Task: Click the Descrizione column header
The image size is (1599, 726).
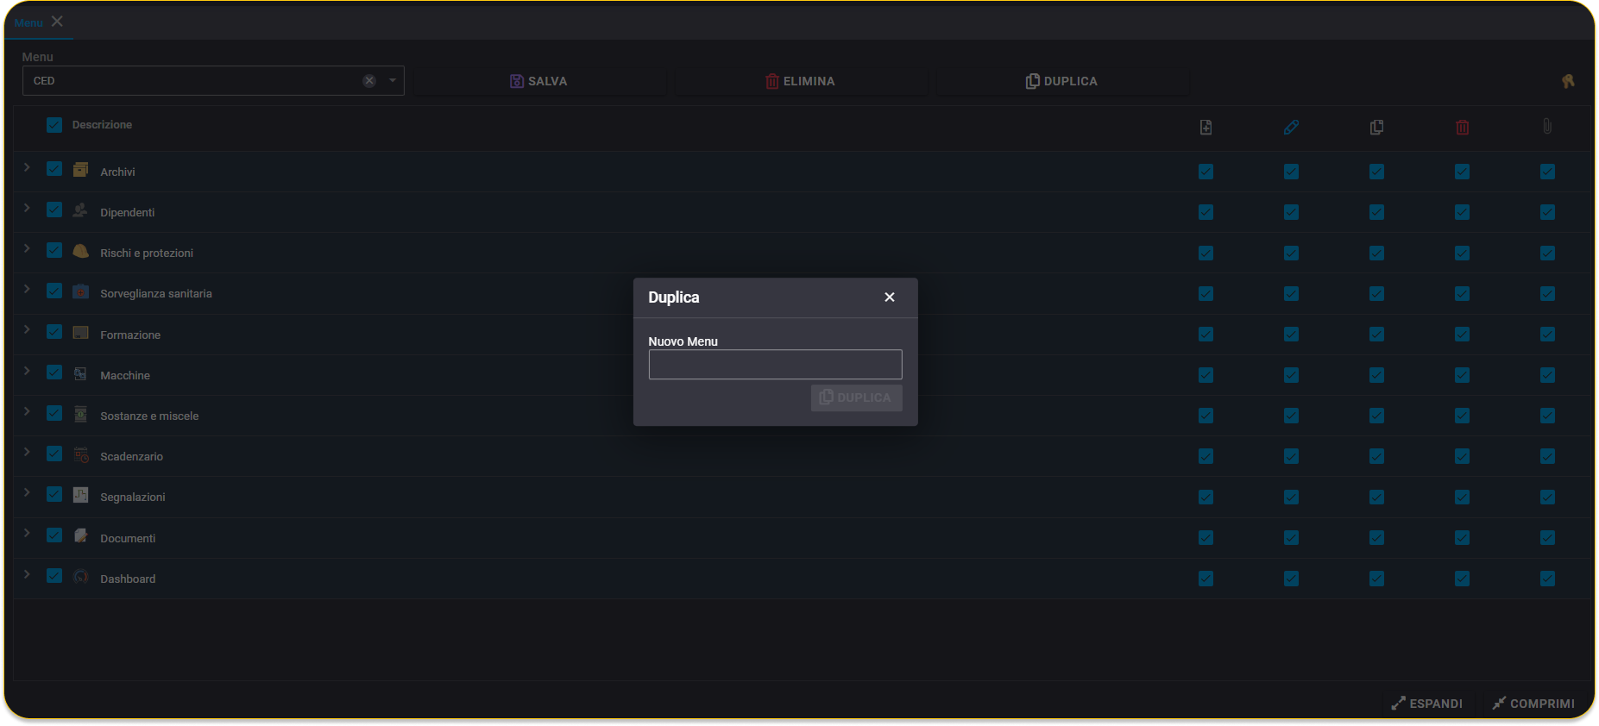Action: click(102, 125)
